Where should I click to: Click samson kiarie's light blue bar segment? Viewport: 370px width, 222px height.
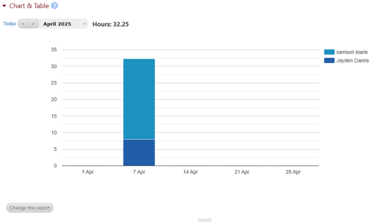click(x=139, y=99)
